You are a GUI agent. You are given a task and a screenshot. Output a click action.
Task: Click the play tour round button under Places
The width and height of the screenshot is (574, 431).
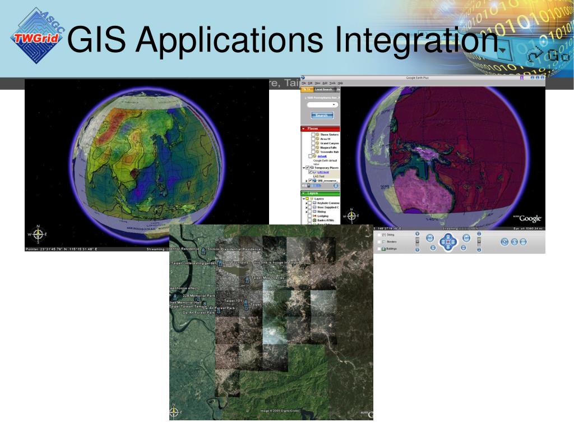point(336,185)
